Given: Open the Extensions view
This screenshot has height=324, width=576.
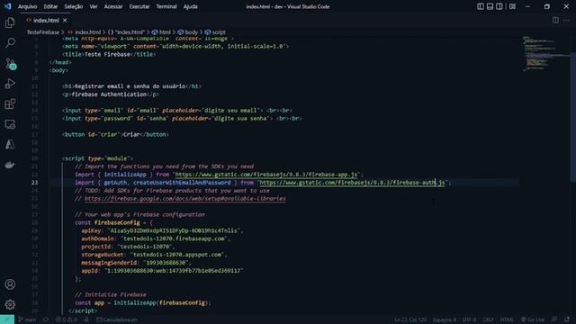Looking at the screenshot, I should [10, 104].
